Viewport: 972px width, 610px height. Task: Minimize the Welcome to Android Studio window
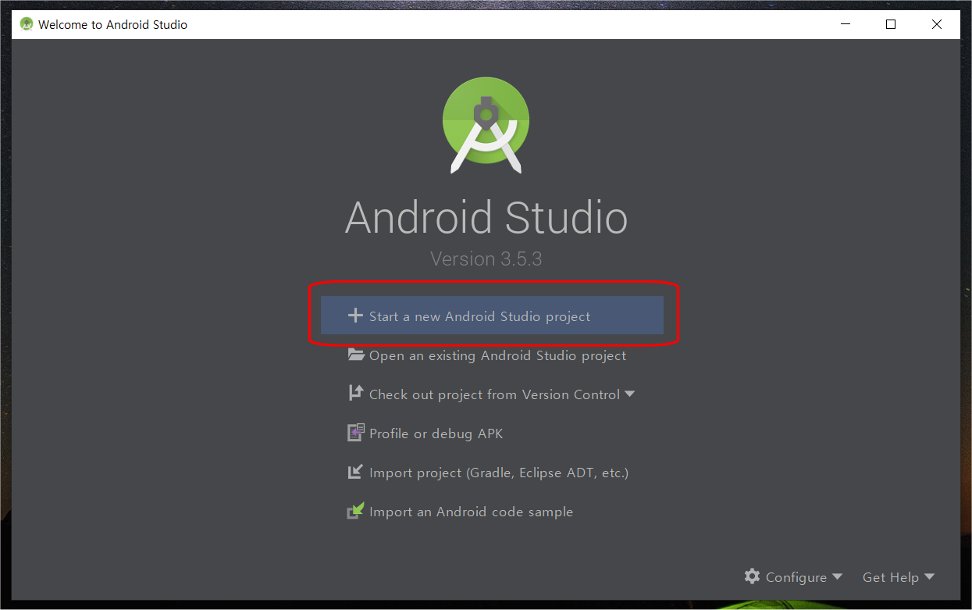click(845, 24)
